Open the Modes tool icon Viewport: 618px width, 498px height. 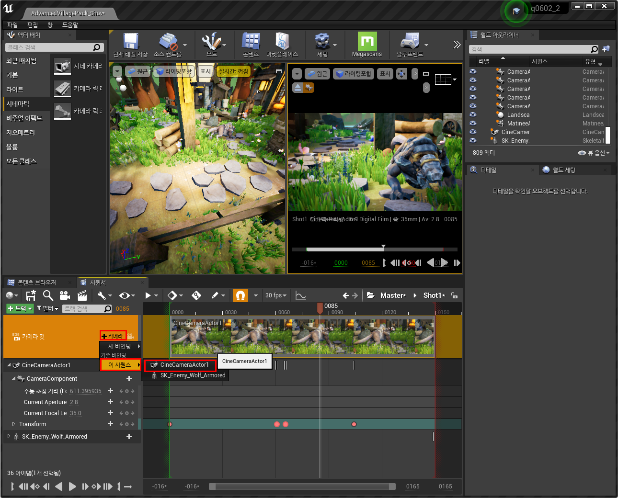210,41
